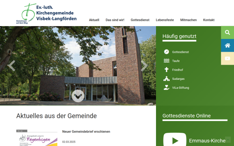Open the Gottesdienst navigation menu
This screenshot has height=146, width=234.
140,20
